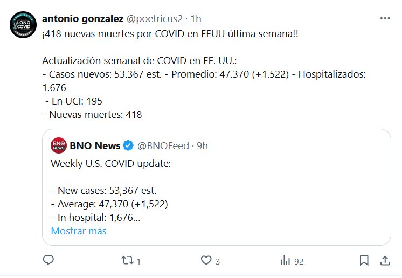Open antonio gonzalez display name link

83,18
